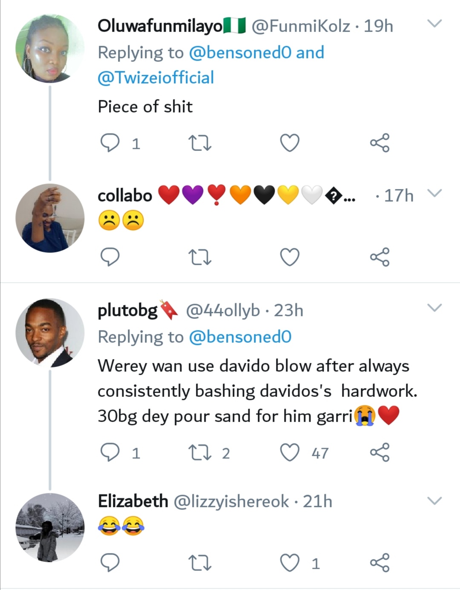Like plutobg's tweet with 47 likes
The image size is (460, 590).
290,452
